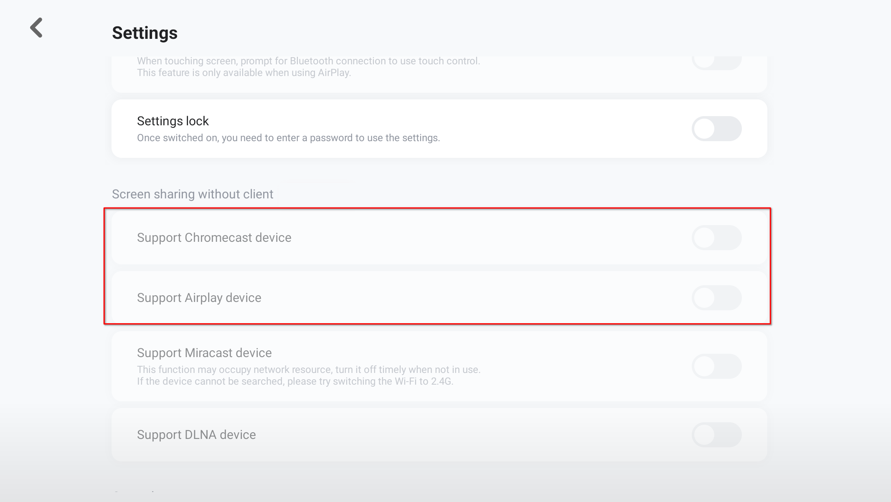The width and height of the screenshot is (891, 502).
Task: Toggle the Settings lock switch
Action: (716, 129)
